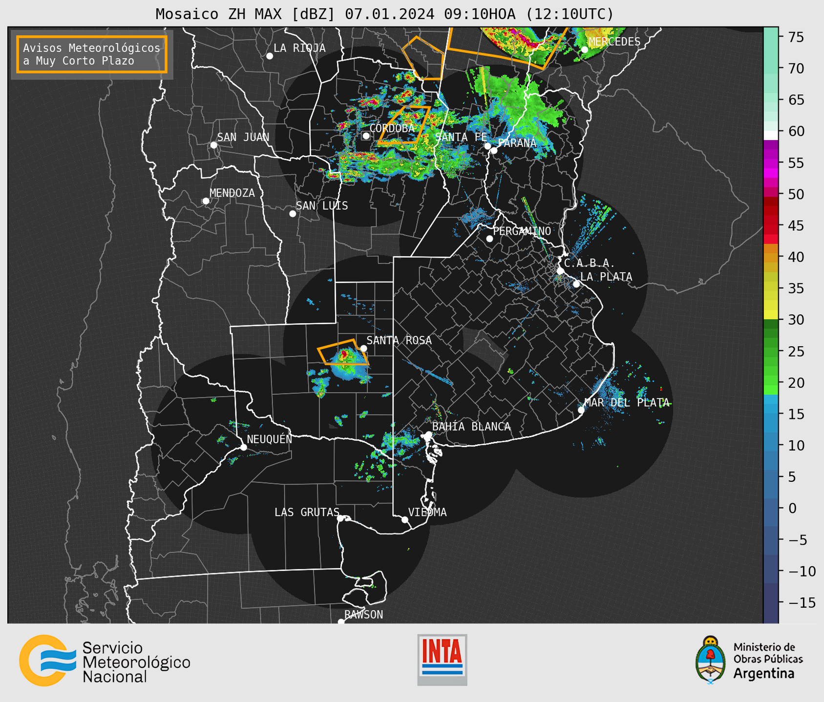Click the −15 value on the dBZ scale
824x702 pixels.
[x=802, y=602]
